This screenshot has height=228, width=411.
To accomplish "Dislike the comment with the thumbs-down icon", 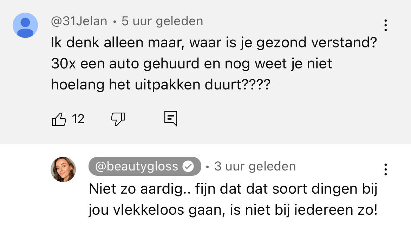I will (118, 119).
